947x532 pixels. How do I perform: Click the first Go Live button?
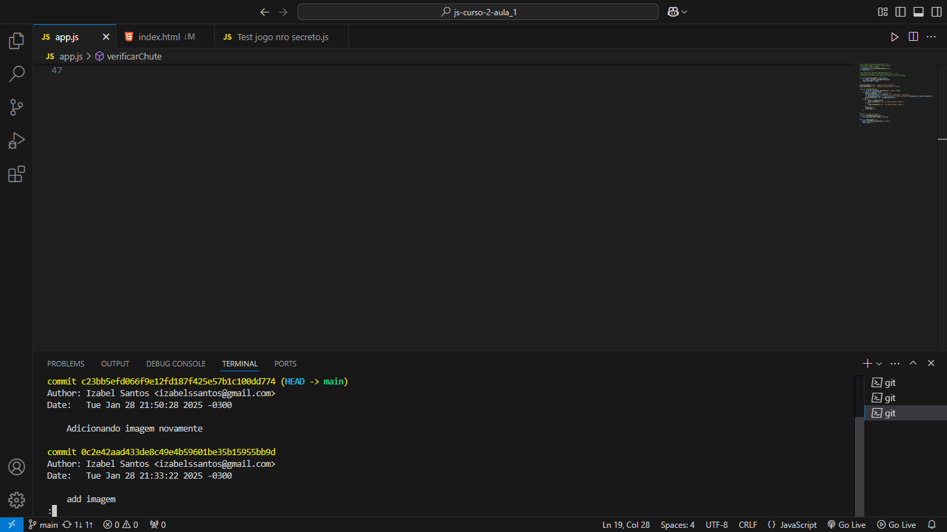pyautogui.click(x=846, y=524)
